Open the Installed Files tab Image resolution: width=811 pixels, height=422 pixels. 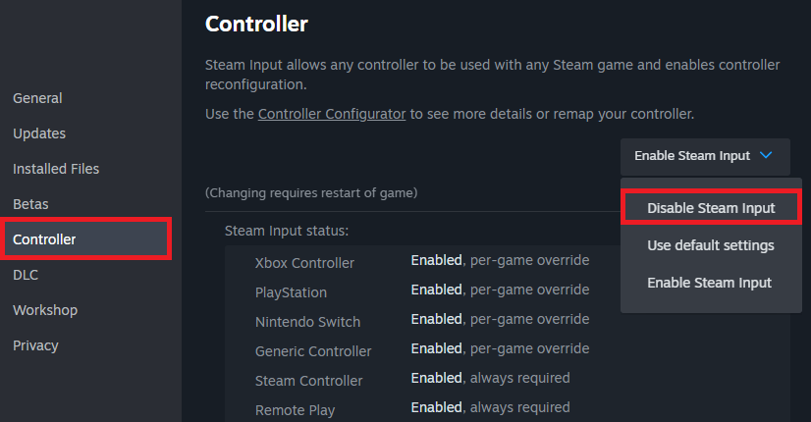[56, 169]
